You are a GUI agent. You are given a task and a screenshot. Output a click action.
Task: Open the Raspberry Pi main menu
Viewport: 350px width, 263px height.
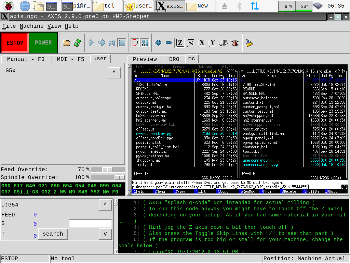point(9,6)
